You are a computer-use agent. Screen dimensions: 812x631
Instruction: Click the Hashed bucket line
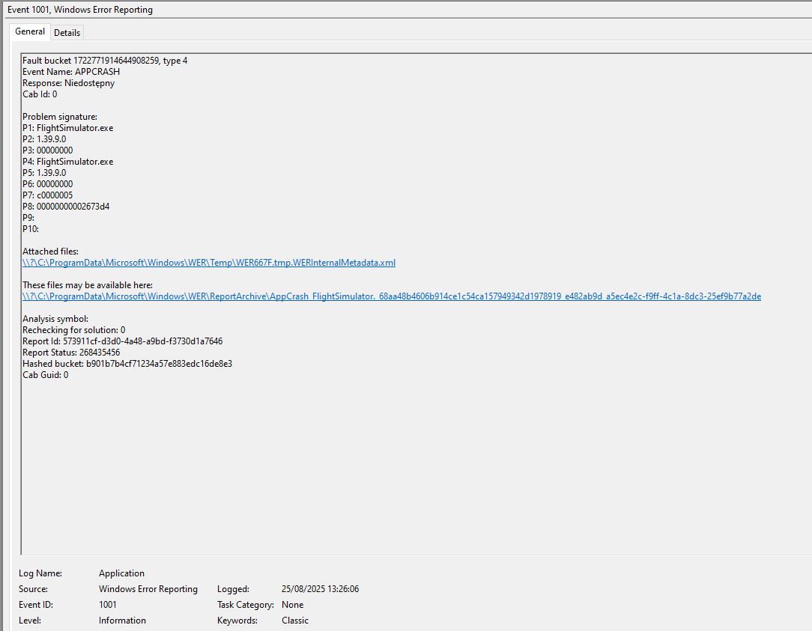[127, 364]
